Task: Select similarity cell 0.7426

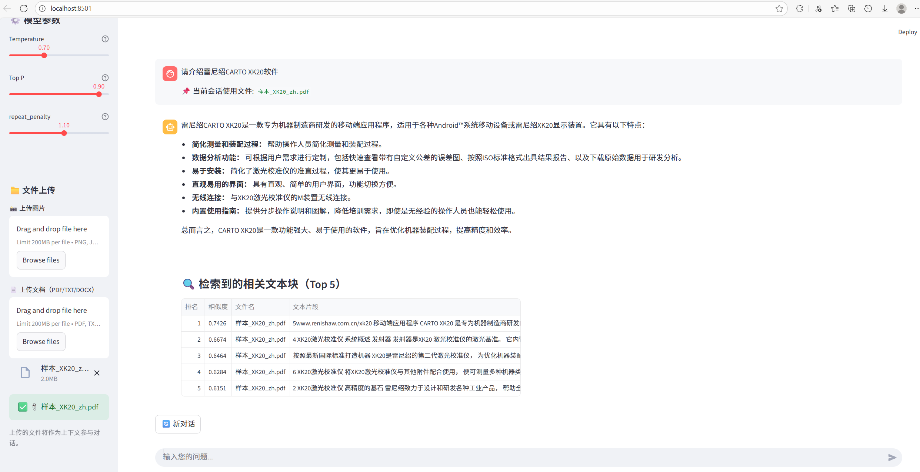Action: pos(218,323)
